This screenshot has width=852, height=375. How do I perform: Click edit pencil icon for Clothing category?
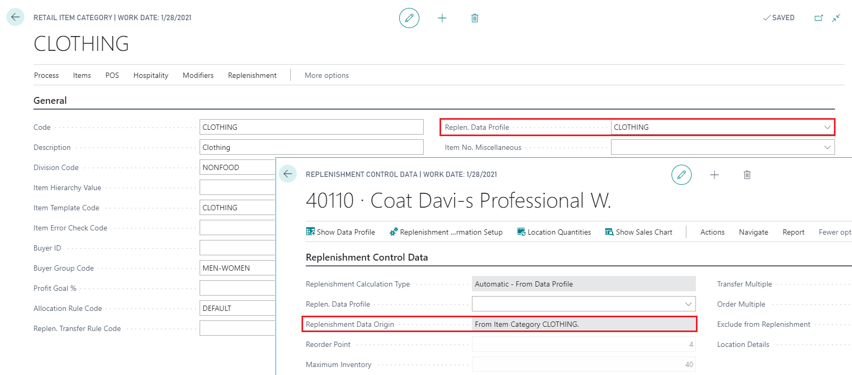click(409, 18)
